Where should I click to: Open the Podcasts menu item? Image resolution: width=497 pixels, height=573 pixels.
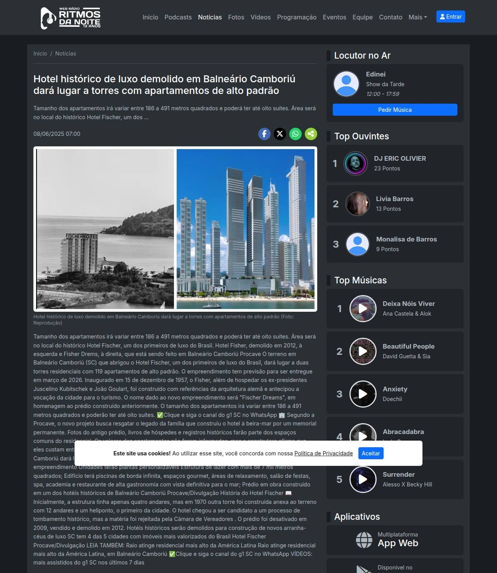point(178,17)
